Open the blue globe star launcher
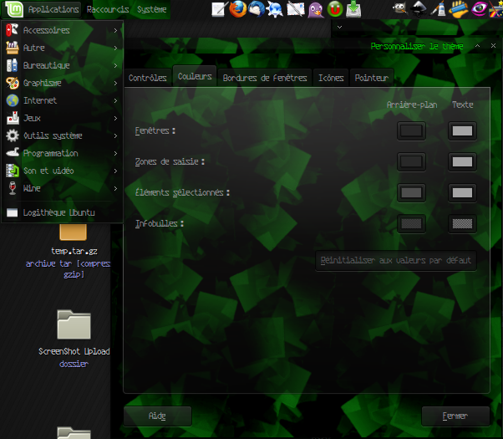 [x=275, y=9]
